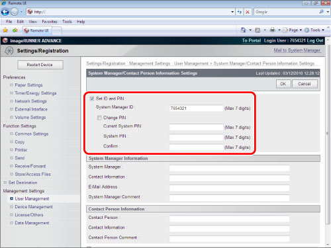Click the Settings/Registration gear icon
Viewport: 331px width, 248px height.
coord(9,51)
